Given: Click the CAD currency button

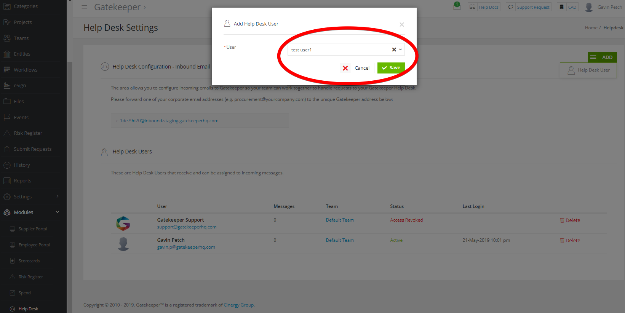Looking at the screenshot, I should click(x=567, y=7).
